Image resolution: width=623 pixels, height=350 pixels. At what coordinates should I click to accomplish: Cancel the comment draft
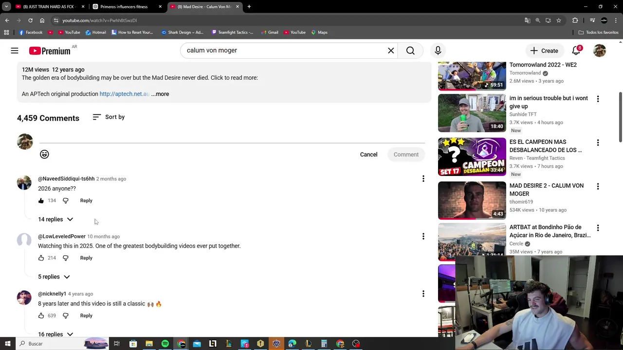click(x=368, y=155)
